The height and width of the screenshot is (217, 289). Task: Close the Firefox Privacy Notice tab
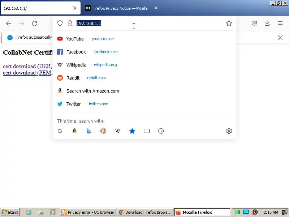pos(156,8)
